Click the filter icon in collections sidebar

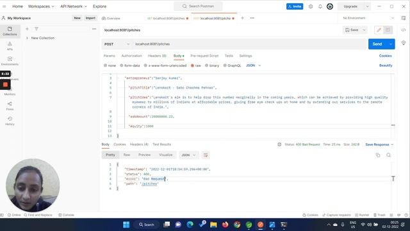click(x=37, y=29)
